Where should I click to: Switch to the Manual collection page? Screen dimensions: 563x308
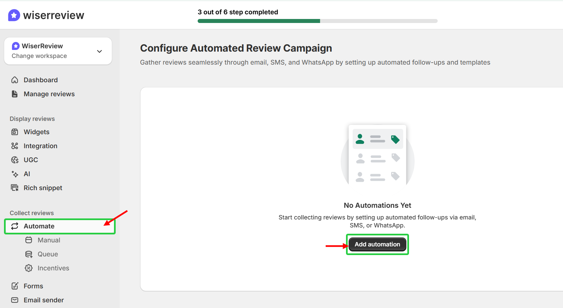(49, 240)
